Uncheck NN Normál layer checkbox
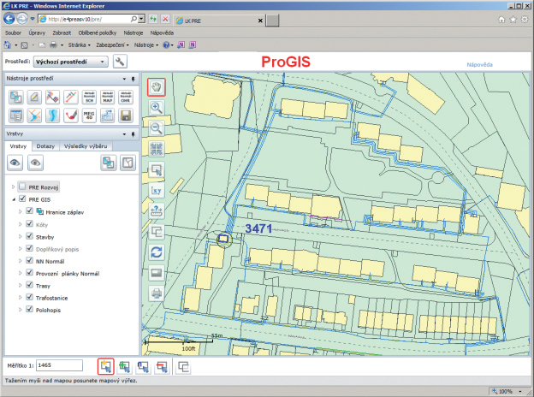Viewport: 534px width, 397px height. (x=30, y=261)
